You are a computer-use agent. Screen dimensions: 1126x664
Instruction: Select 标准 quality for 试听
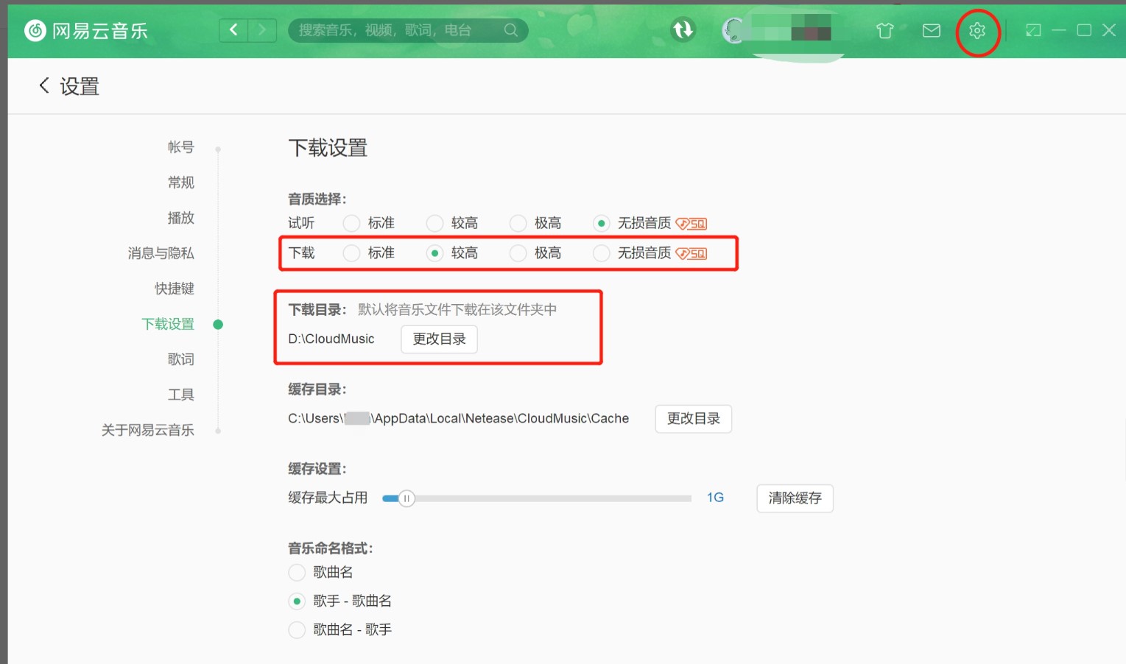[352, 223]
